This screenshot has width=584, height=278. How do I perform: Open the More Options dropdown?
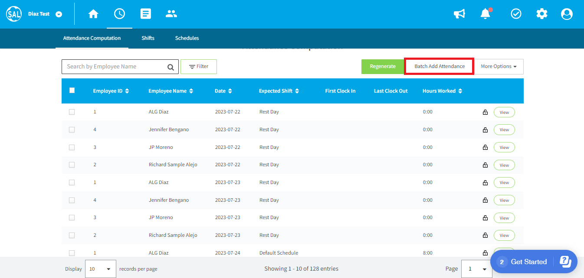tap(499, 67)
